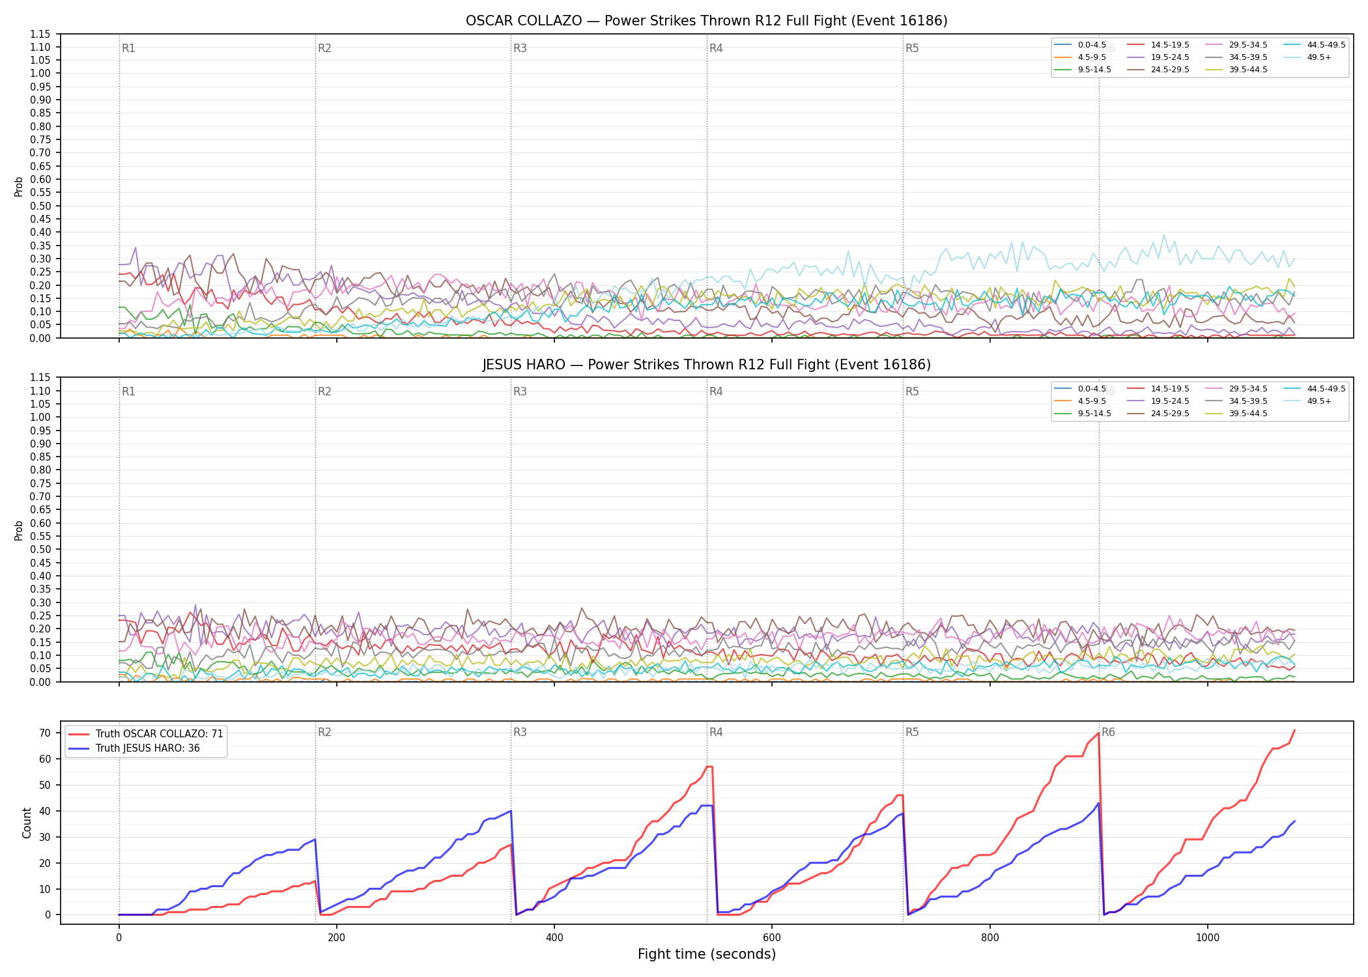Select 29.5-34.5 legend entry in Collazo chart
The image size is (1368, 977).
coord(1236,45)
